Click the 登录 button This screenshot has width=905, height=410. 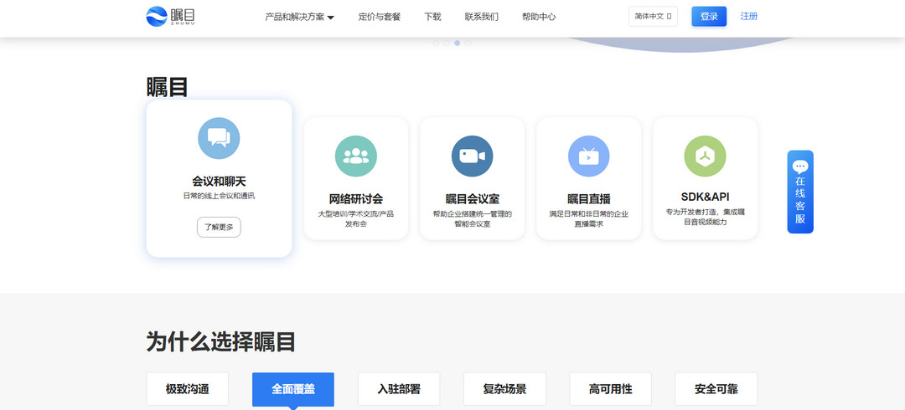coord(709,17)
